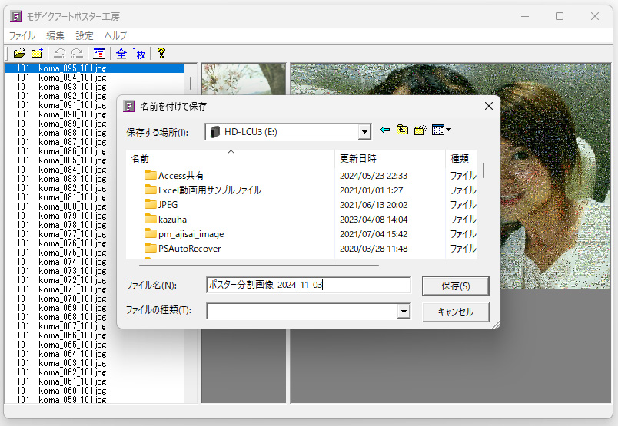Open the ヘルプ menu

click(x=116, y=36)
